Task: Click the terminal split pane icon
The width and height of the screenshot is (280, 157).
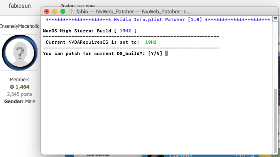Action: (x=276, y=19)
